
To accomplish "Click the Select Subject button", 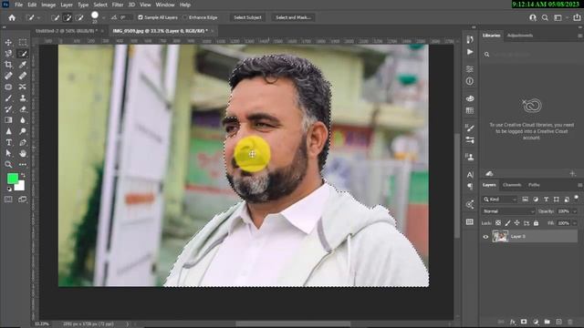I will click(x=247, y=17).
